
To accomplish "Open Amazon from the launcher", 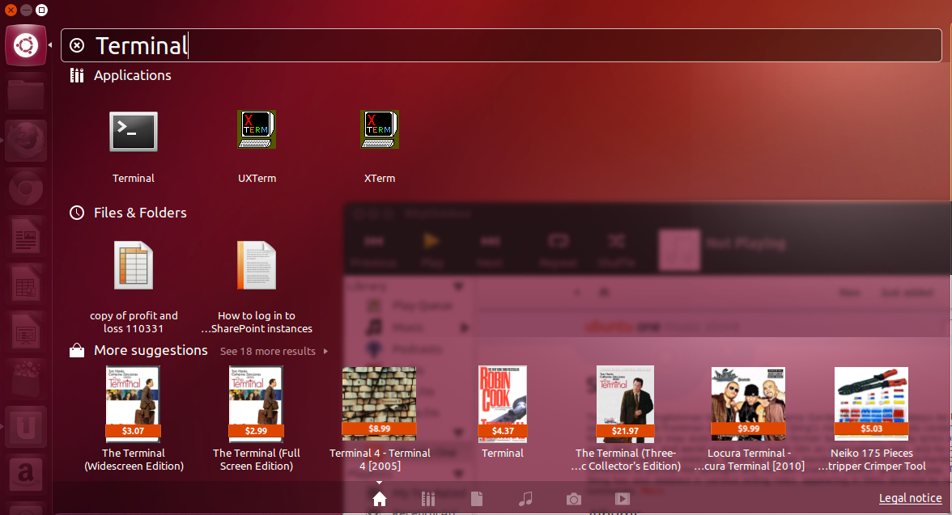I will coord(26,475).
